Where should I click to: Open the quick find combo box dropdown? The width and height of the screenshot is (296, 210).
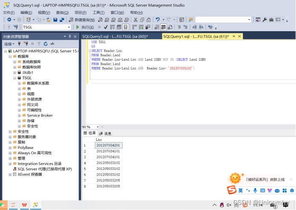point(249,20)
